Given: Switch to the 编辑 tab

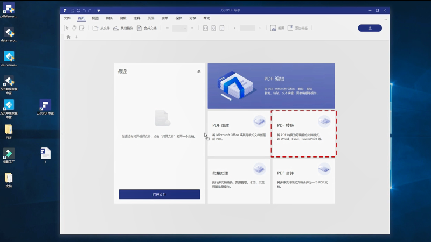Looking at the screenshot, I should click(x=123, y=18).
